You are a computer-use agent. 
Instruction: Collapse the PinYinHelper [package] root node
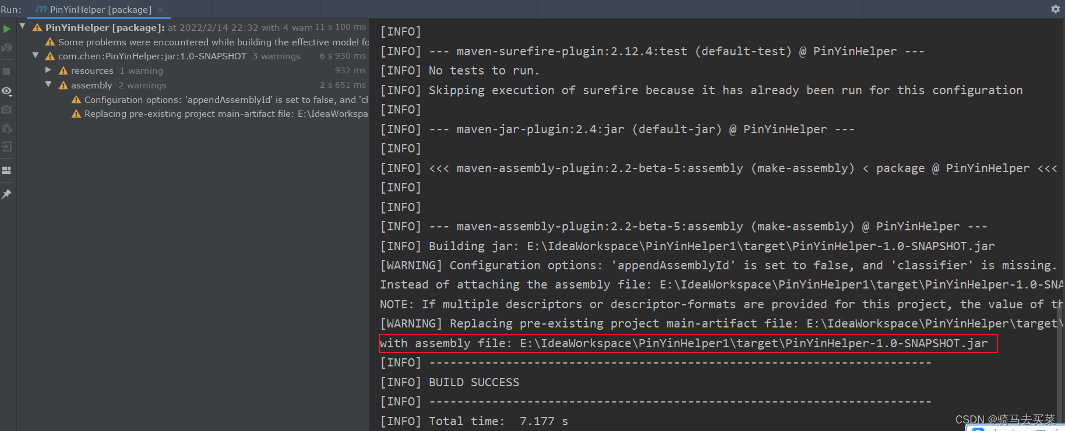coord(22,26)
